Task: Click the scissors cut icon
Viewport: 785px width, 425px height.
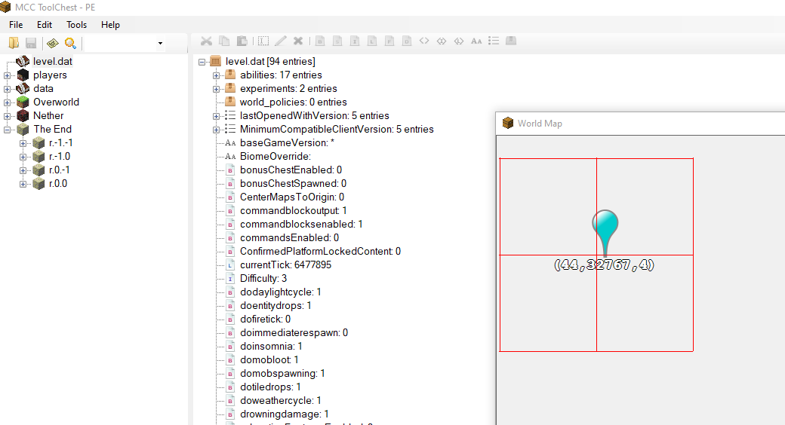Action: click(x=206, y=41)
